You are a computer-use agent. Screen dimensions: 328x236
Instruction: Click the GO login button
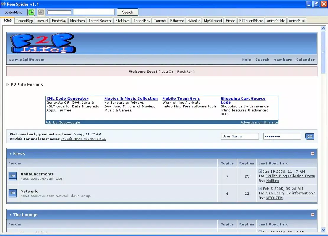point(310,136)
